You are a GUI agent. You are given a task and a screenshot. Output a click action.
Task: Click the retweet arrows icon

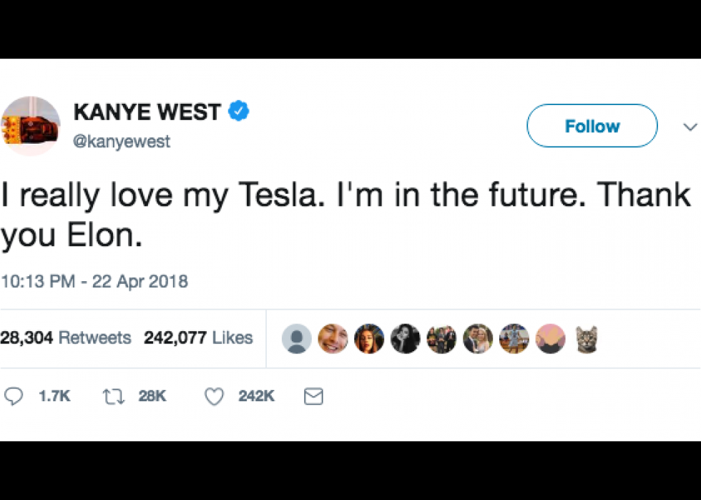pos(114,396)
